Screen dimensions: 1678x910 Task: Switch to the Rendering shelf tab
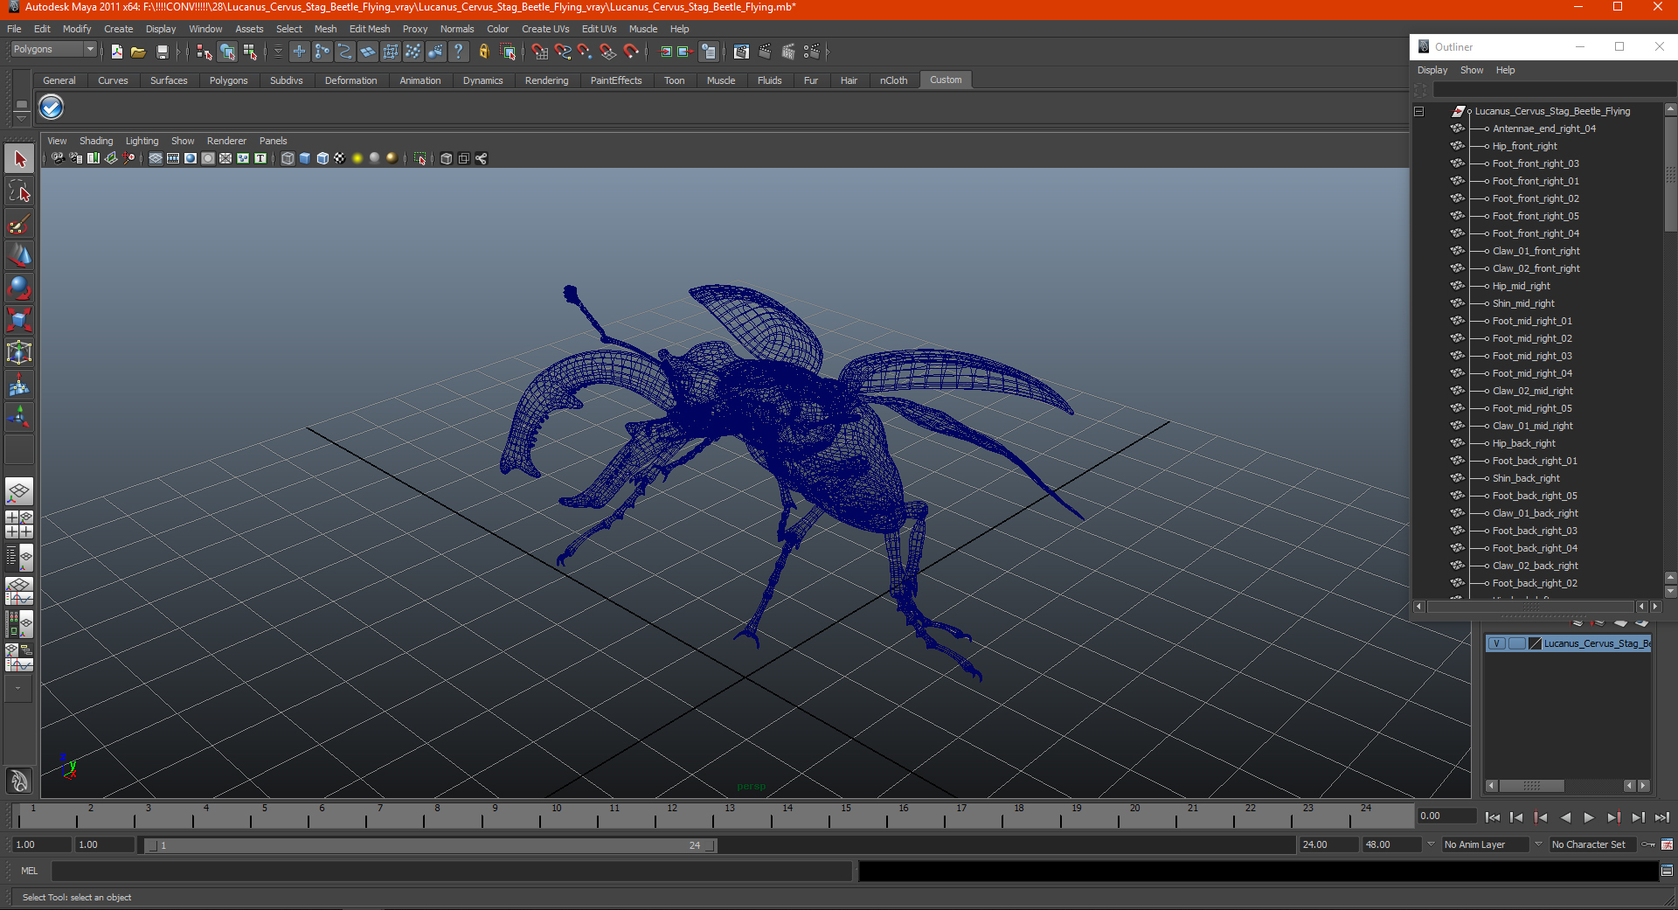[546, 80]
